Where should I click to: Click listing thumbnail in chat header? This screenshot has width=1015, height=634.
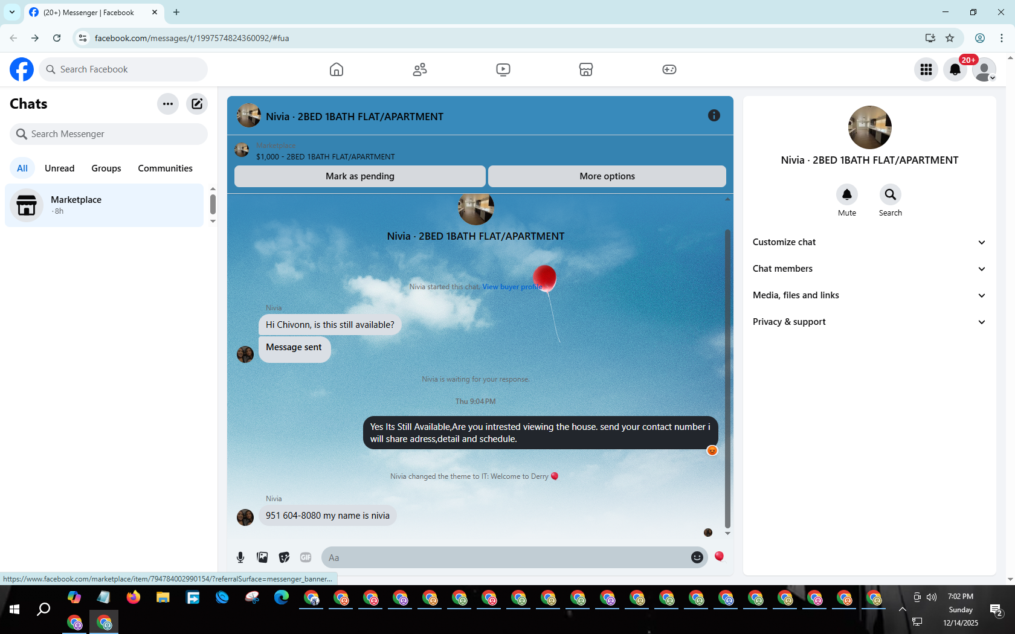click(x=249, y=115)
